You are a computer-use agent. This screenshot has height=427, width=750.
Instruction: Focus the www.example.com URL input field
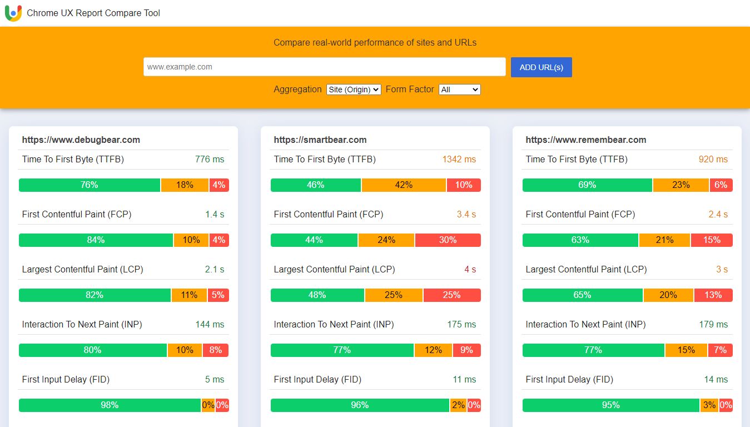point(325,67)
